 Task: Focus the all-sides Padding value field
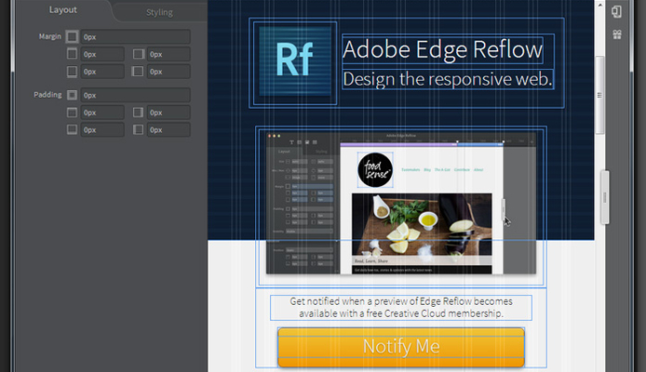(136, 95)
